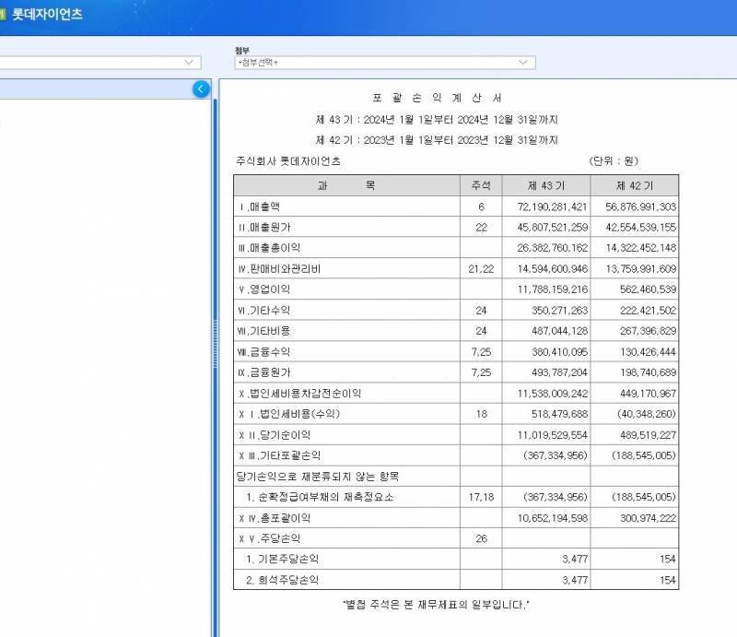The image size is (737, 637).
Task: Click the 주식회사 롯데자이언츠 company name text
Action: (x=288, y=161)
